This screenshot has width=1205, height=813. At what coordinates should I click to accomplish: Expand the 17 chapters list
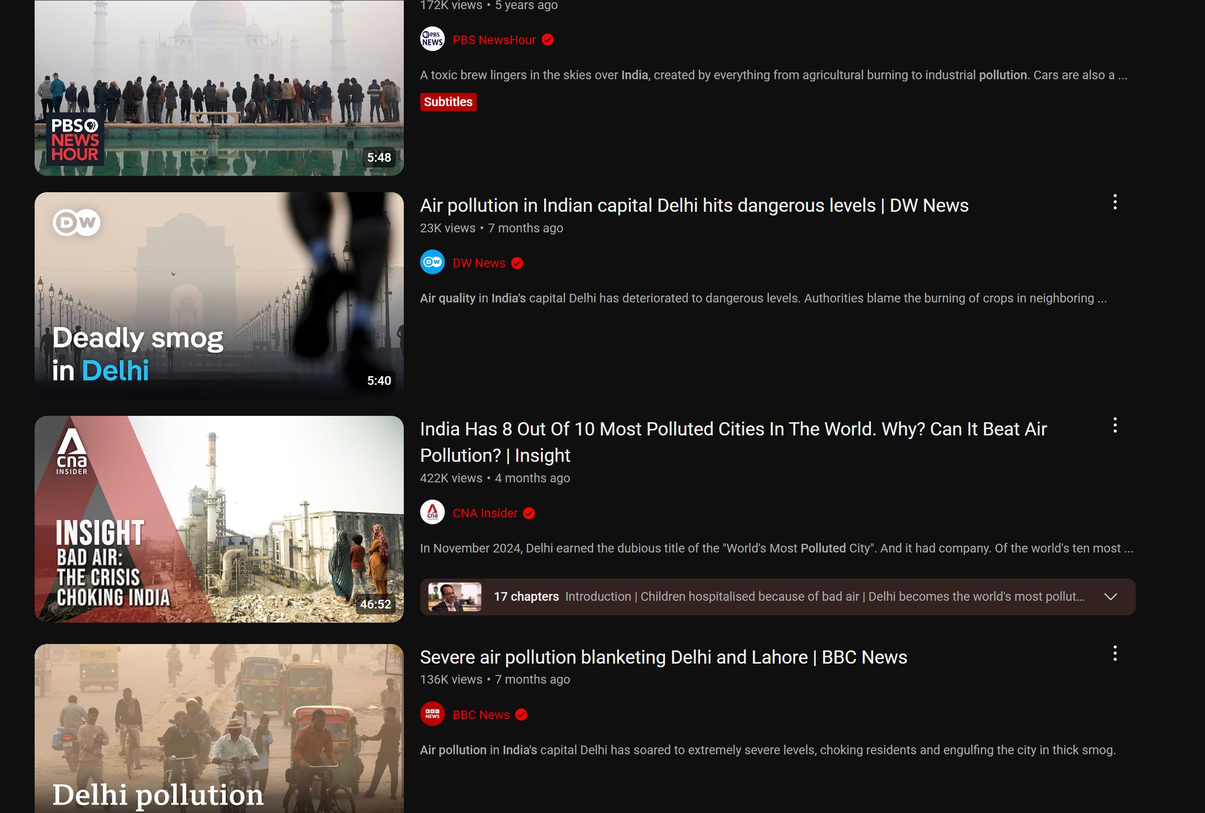pos(1110,596)
